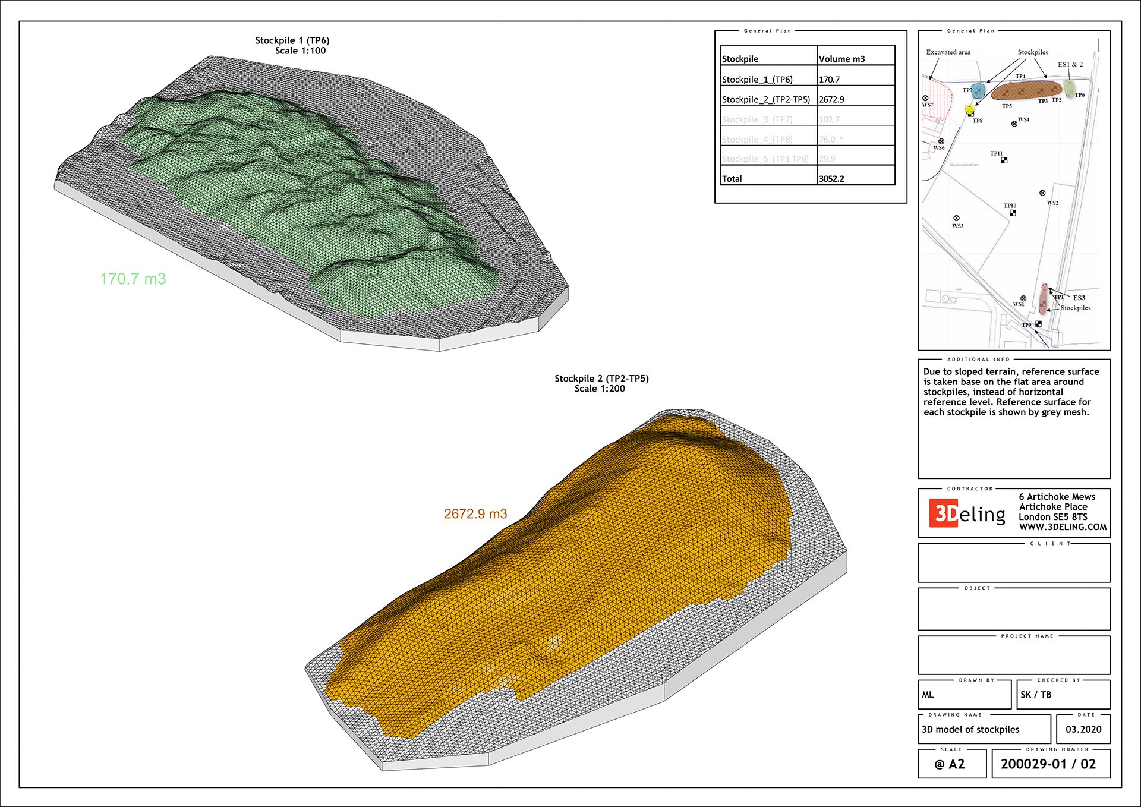Screen dimensions: 1141x807
Task: Click the WS7 borehole marker on the plan
Action: pos(925,98)
